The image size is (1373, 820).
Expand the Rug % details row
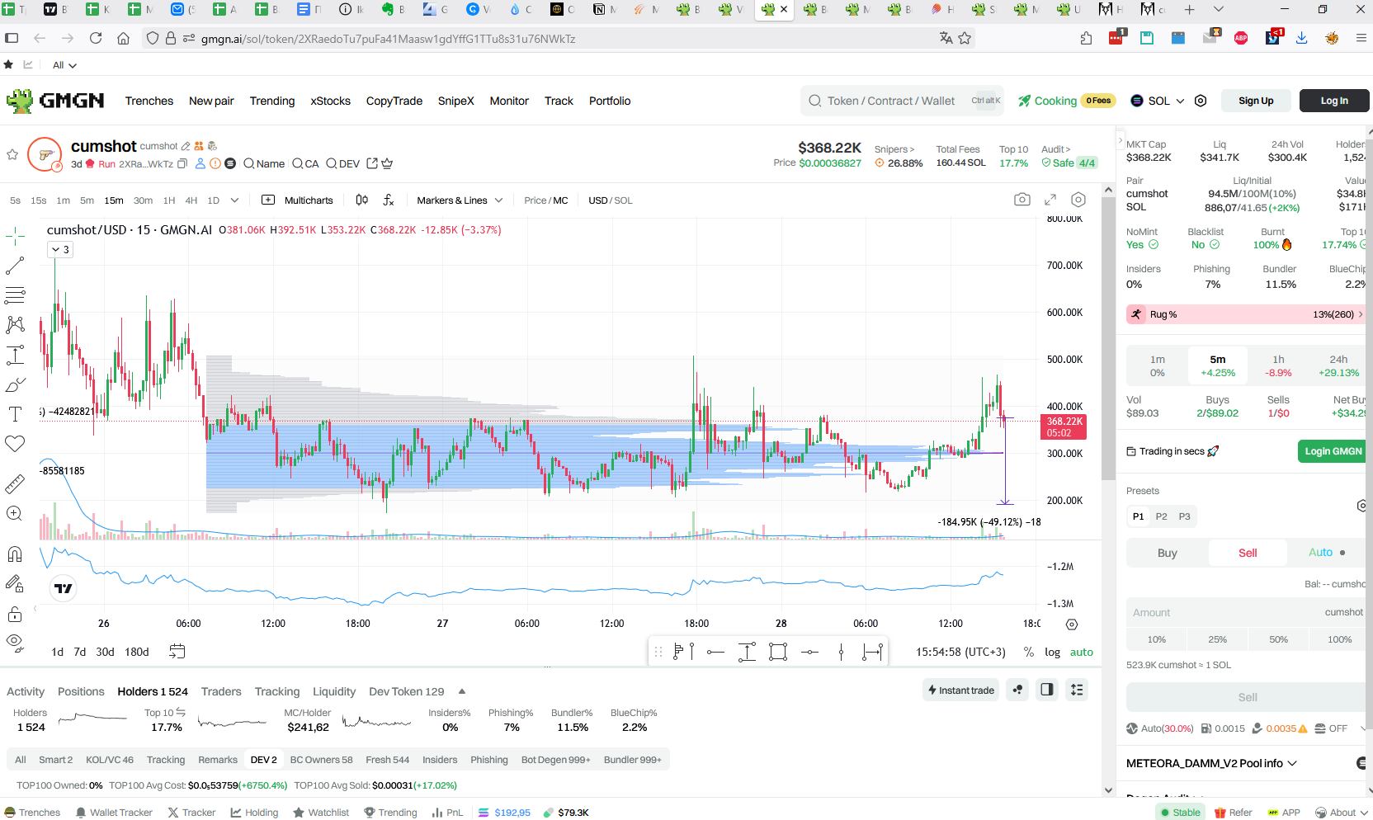[1246, 314]
